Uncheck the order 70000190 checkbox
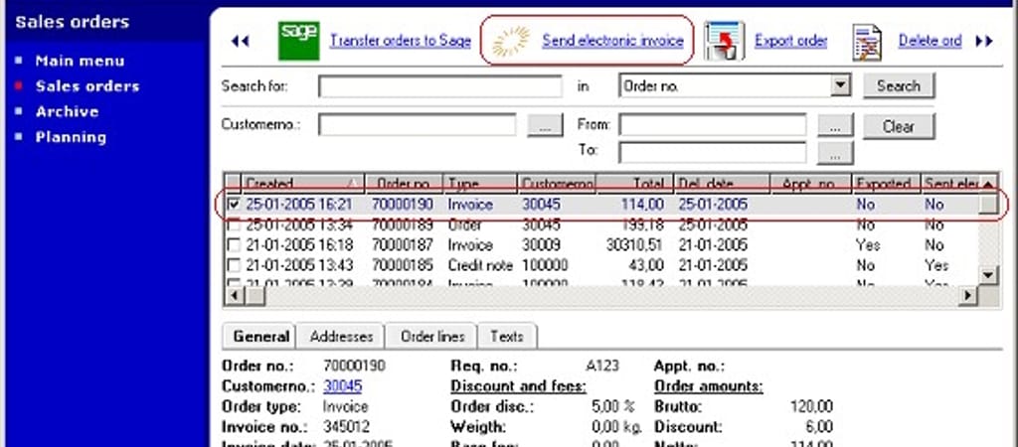 tap(234, 205)
